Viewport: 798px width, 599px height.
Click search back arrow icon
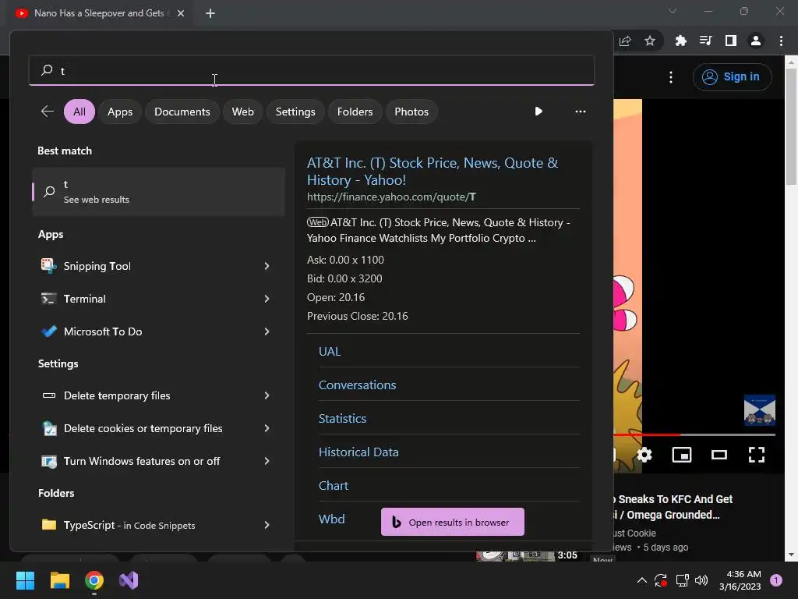point(48,112)
